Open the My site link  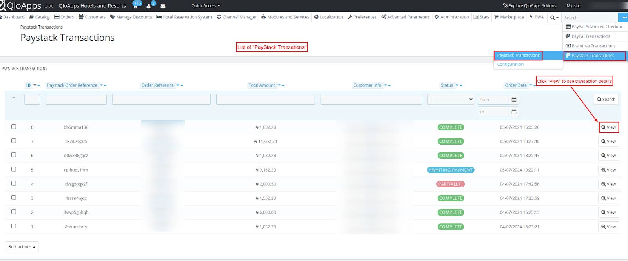573,6
